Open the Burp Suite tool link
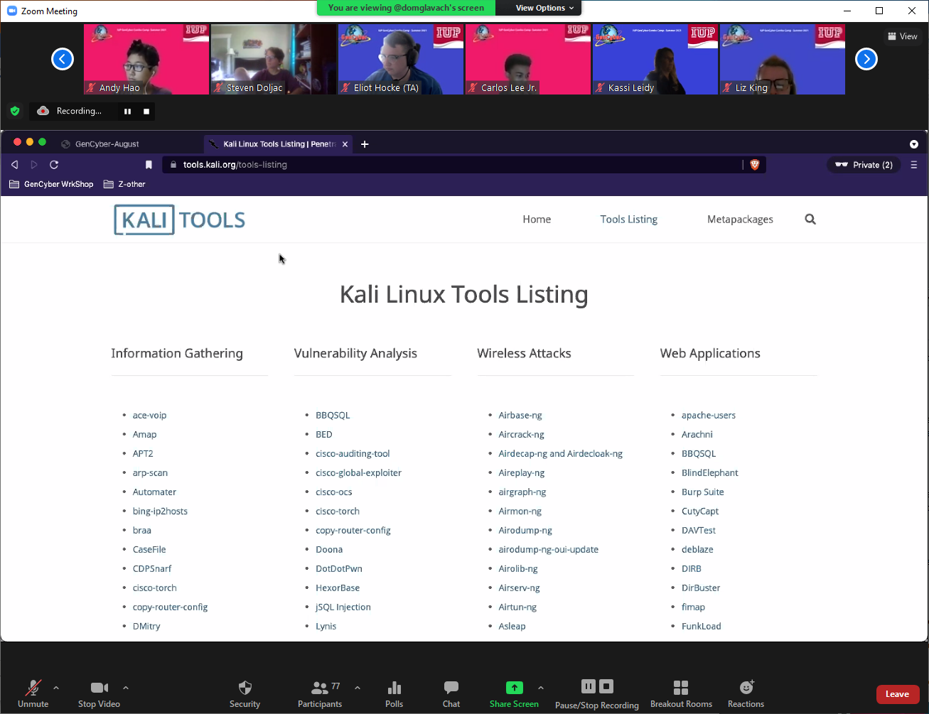929x714 pixels. click(702, 492)
